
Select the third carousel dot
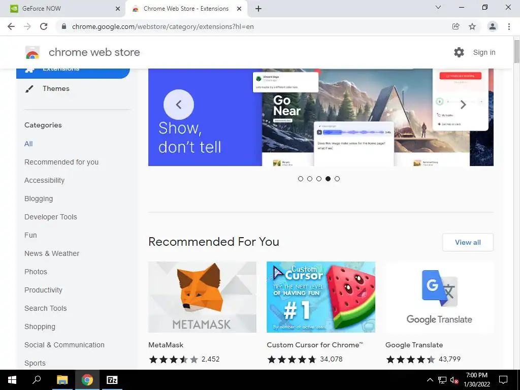click(x=319, y=179)
